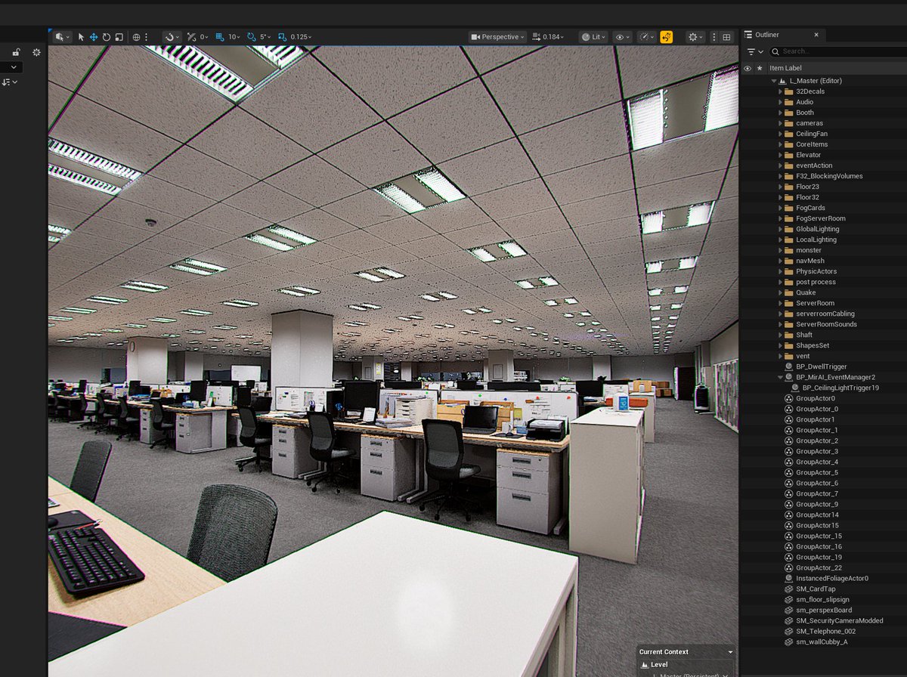Open transform gizmo extra options (three dots)
Image resolution: width=907 pixels, height=677 pixels.
(147, 36)
